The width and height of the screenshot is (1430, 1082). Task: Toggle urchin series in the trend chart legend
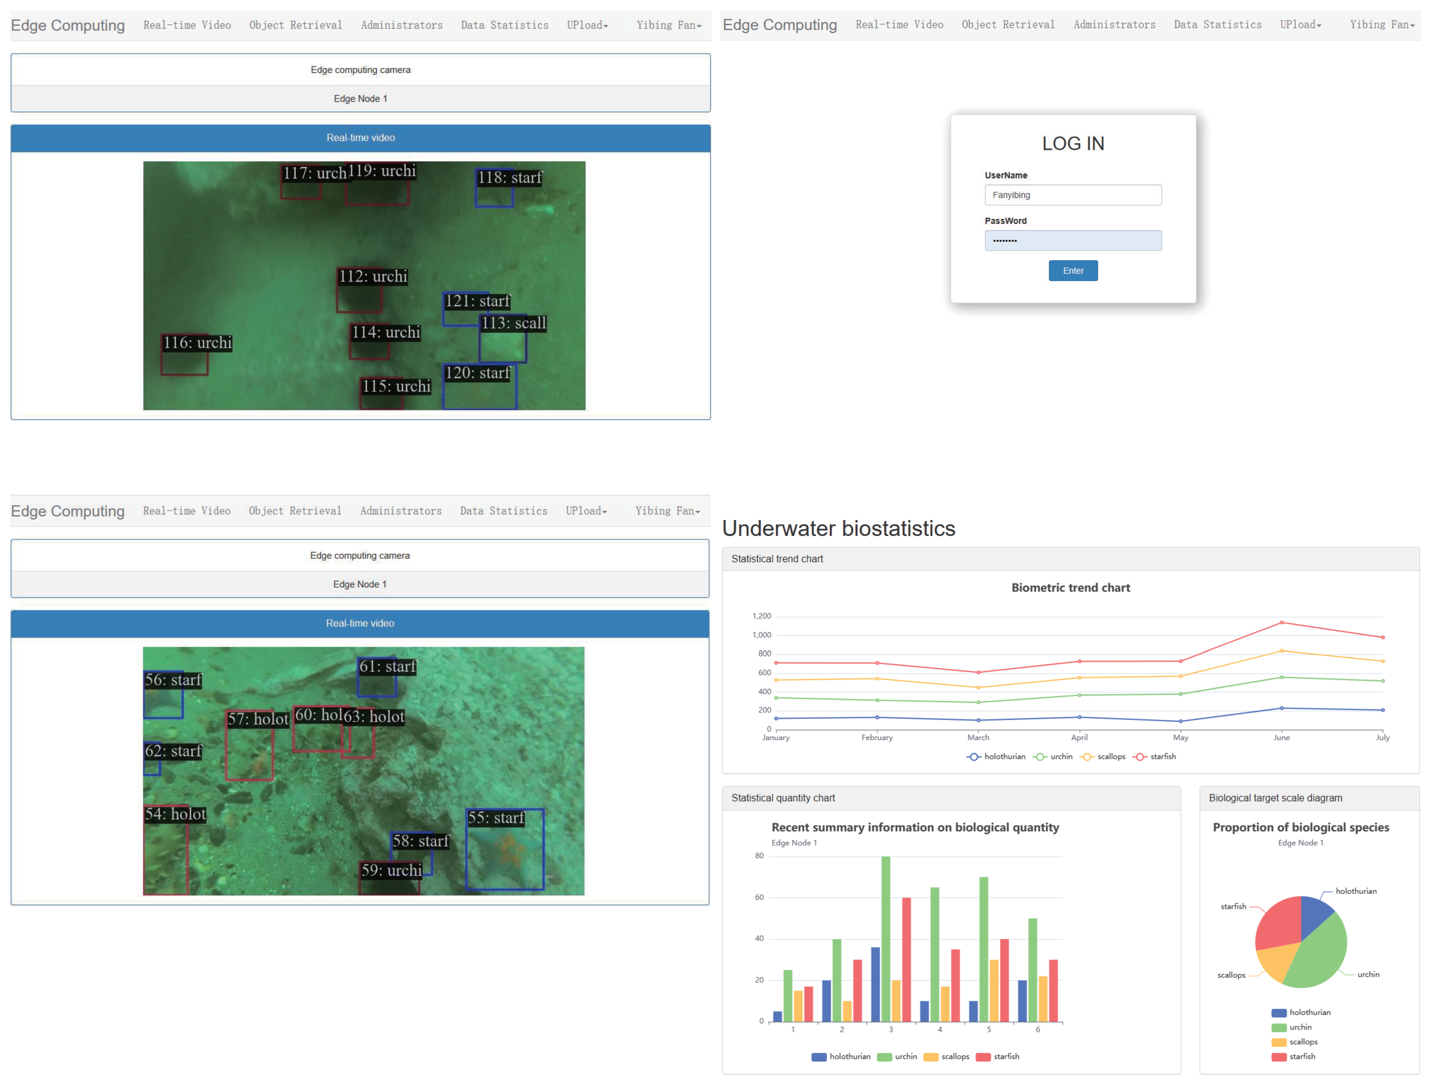1053,757
